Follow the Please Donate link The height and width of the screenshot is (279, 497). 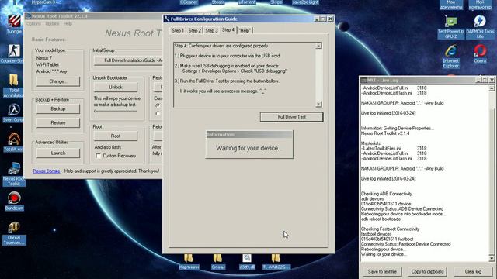(47, 170)
